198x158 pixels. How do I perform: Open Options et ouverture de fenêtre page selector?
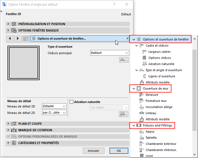(x=80, y=39)
